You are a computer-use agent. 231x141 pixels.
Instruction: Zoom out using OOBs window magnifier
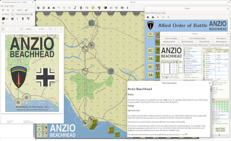click(x=169, y=17)
